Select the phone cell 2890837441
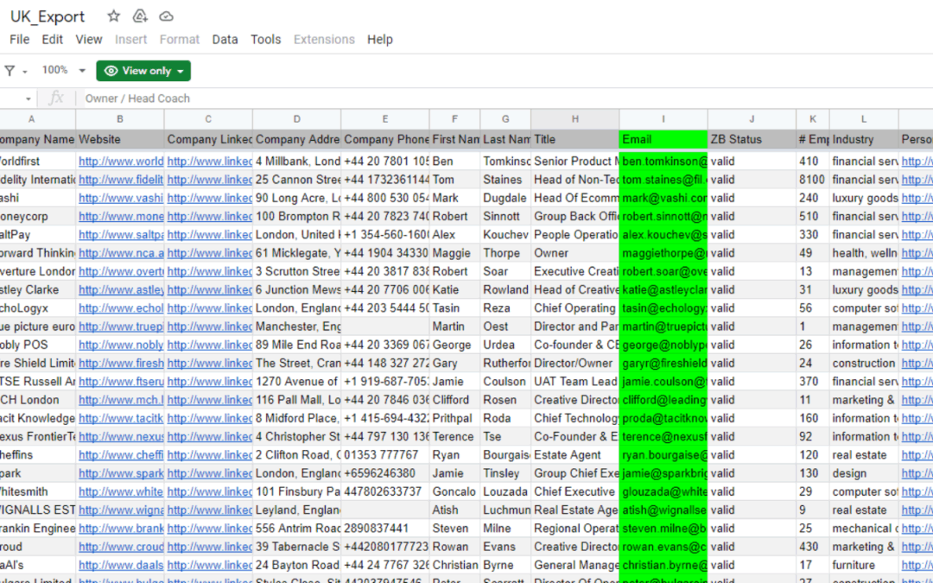This screenshot has height=583, width=933. pos(385,529)
